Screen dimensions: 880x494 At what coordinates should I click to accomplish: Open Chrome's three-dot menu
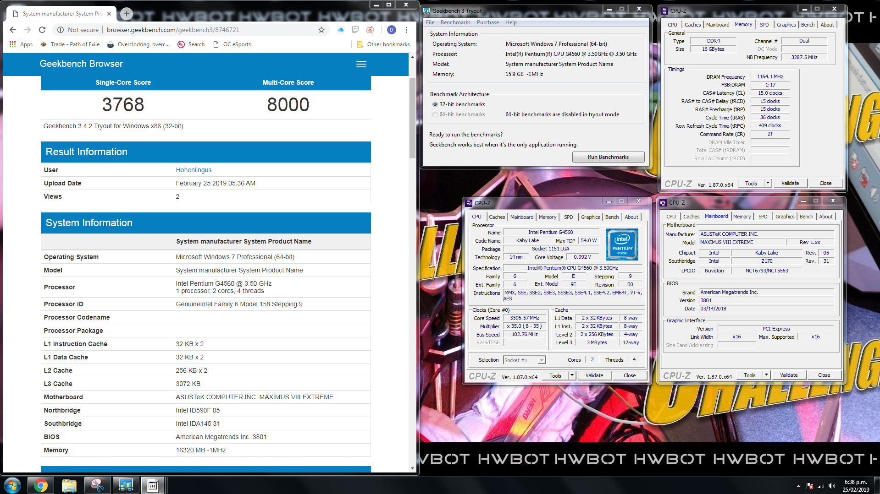(x=406, y=30)
